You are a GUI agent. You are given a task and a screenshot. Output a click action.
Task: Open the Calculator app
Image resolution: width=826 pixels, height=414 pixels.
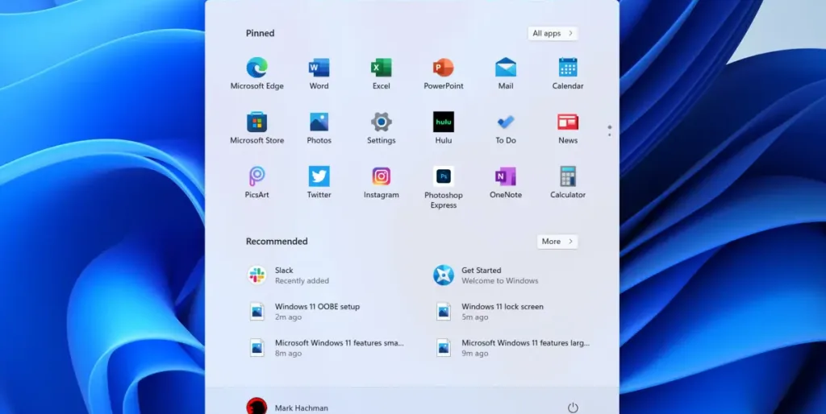(568, 182)
